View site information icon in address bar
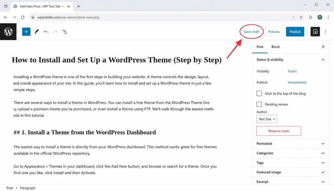This screenshot has width=334, height=191. click(33, 17)
